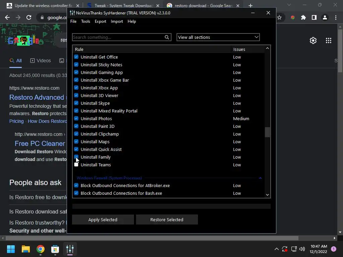The width and height of the screenshot is (343, 257).
Task: Open the View all sections dropdown
Action: click(218, 37)
